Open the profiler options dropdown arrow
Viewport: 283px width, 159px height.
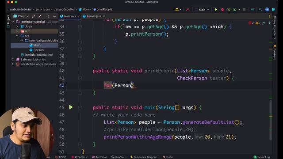pyautogui.click(x=239, y=9)
